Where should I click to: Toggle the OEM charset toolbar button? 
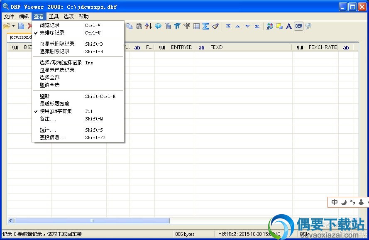click(x=298, y=26)
